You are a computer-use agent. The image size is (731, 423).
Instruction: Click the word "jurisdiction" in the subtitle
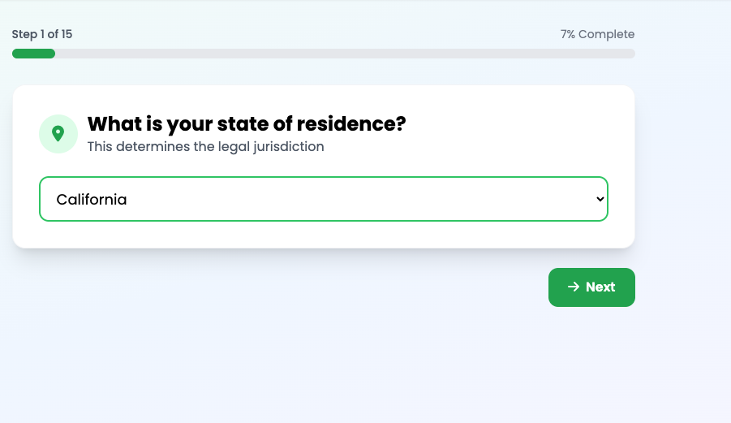pyautogui.click(x=290, y=147)
